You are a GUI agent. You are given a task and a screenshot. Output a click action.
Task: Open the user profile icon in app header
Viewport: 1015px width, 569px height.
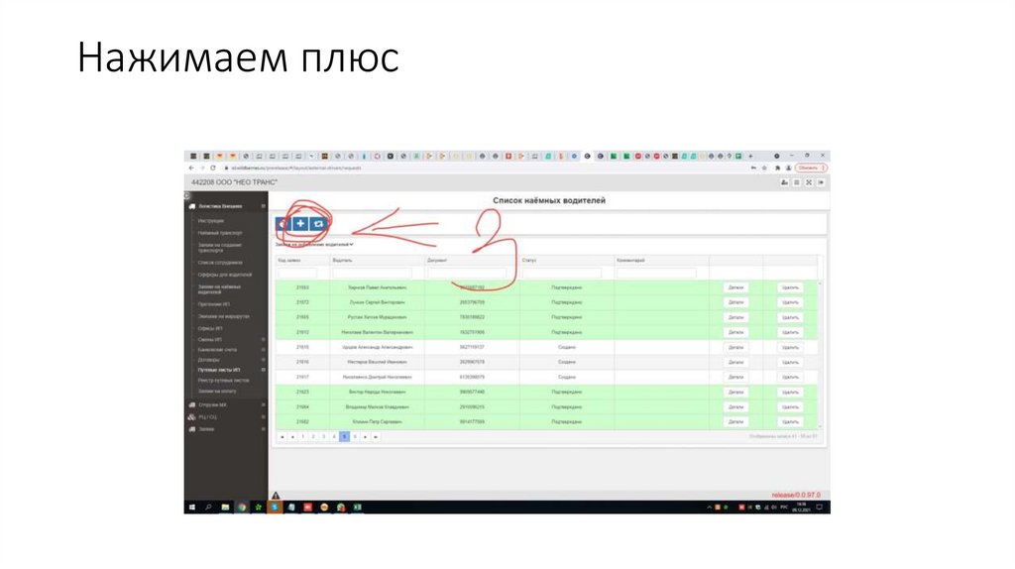pyautogui.click(x=785, y=182)
